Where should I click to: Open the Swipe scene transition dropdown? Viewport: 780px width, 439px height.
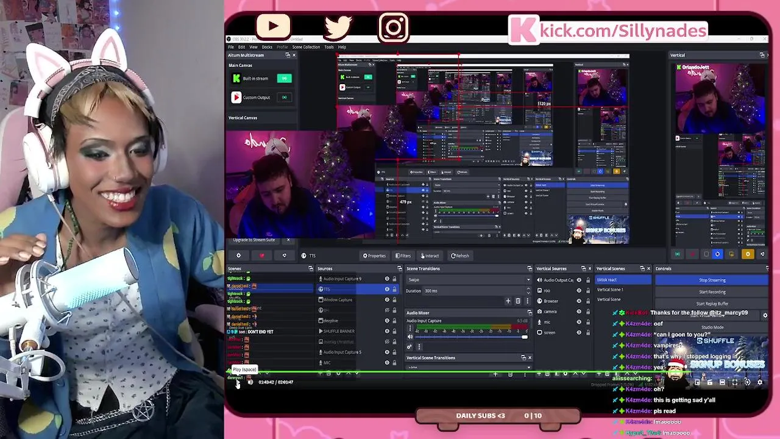[469, 280]
